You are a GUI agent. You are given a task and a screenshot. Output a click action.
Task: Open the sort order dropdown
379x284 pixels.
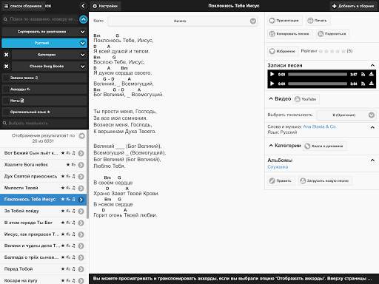pyautogui.click(x=44, y=32)
